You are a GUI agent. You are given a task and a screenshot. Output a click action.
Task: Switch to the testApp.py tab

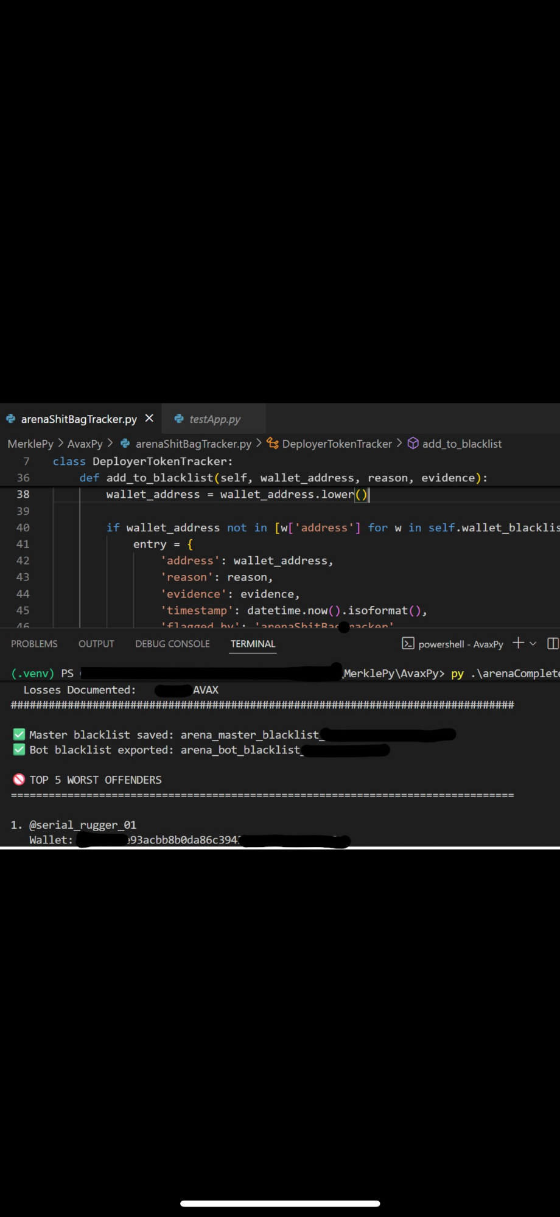point(214,419)
